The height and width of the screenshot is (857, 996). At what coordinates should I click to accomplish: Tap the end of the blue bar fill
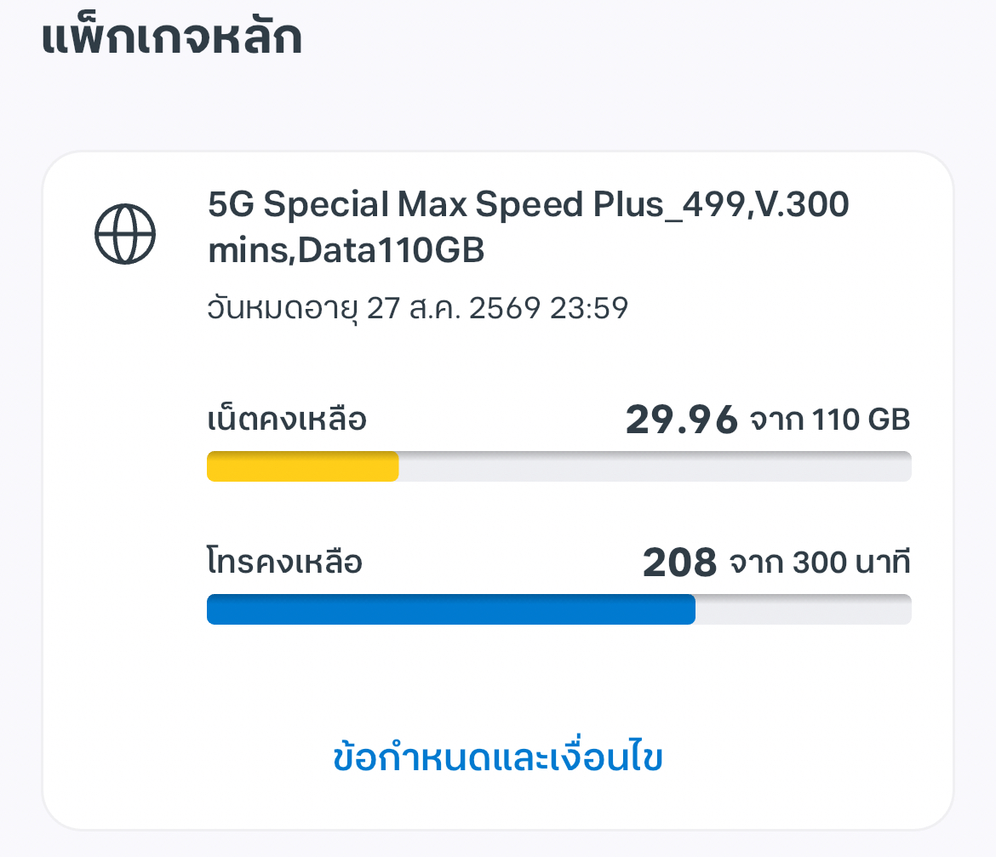pos(689,609)
